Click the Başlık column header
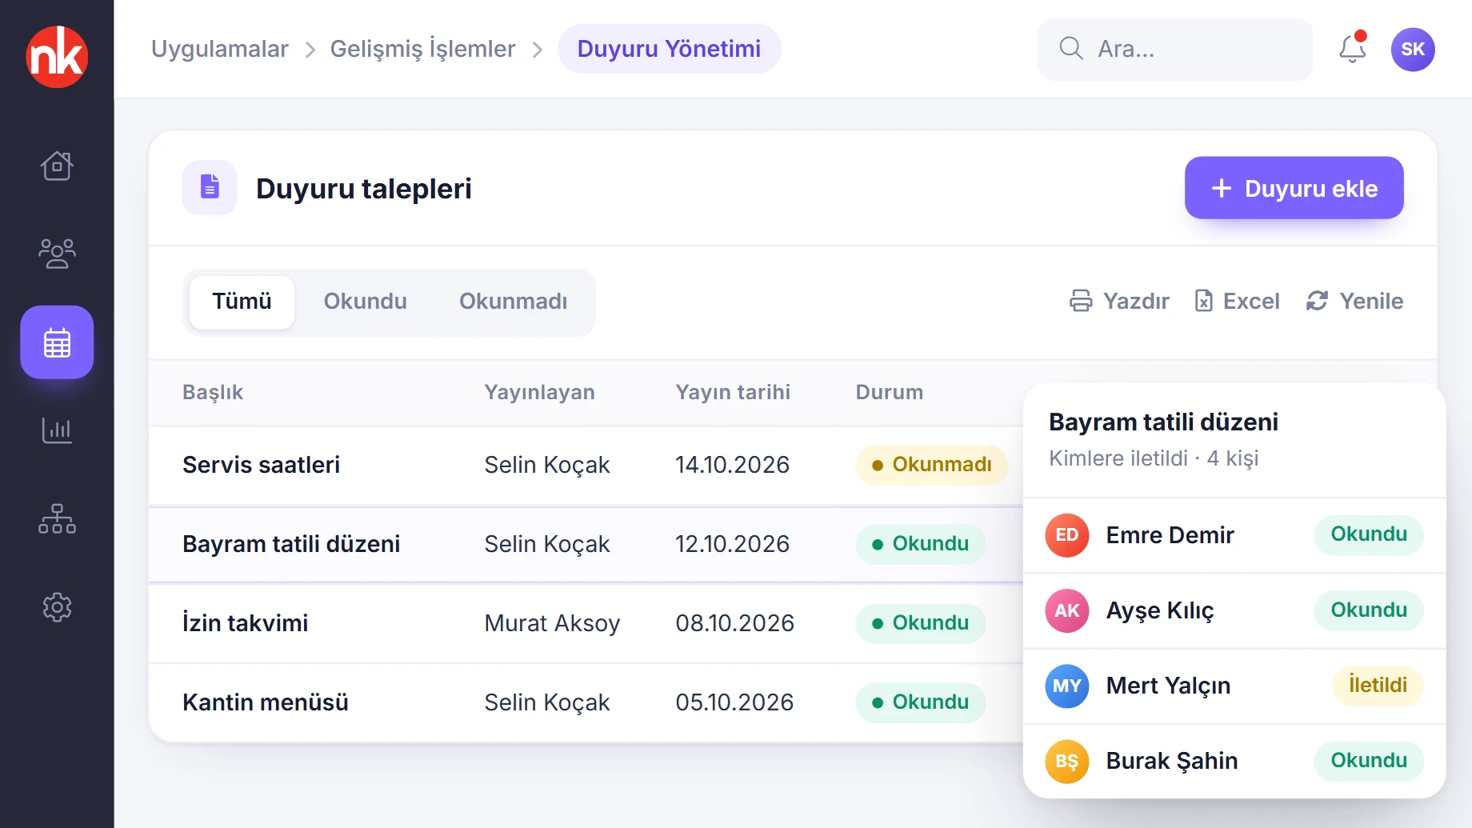The width and height of the screenshot is (1472, 828). (x=213, y=392)
